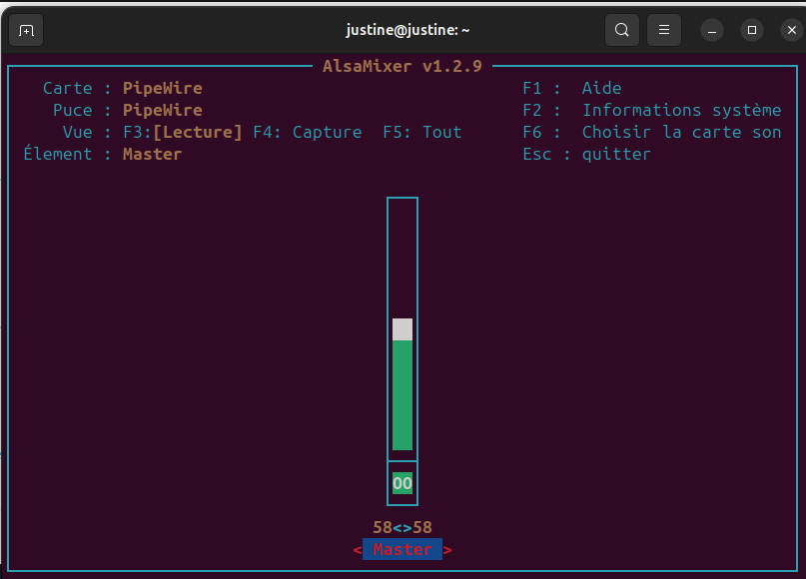Click the left arrow beside Master label
The image size is (806, 579).
point(358,549)
